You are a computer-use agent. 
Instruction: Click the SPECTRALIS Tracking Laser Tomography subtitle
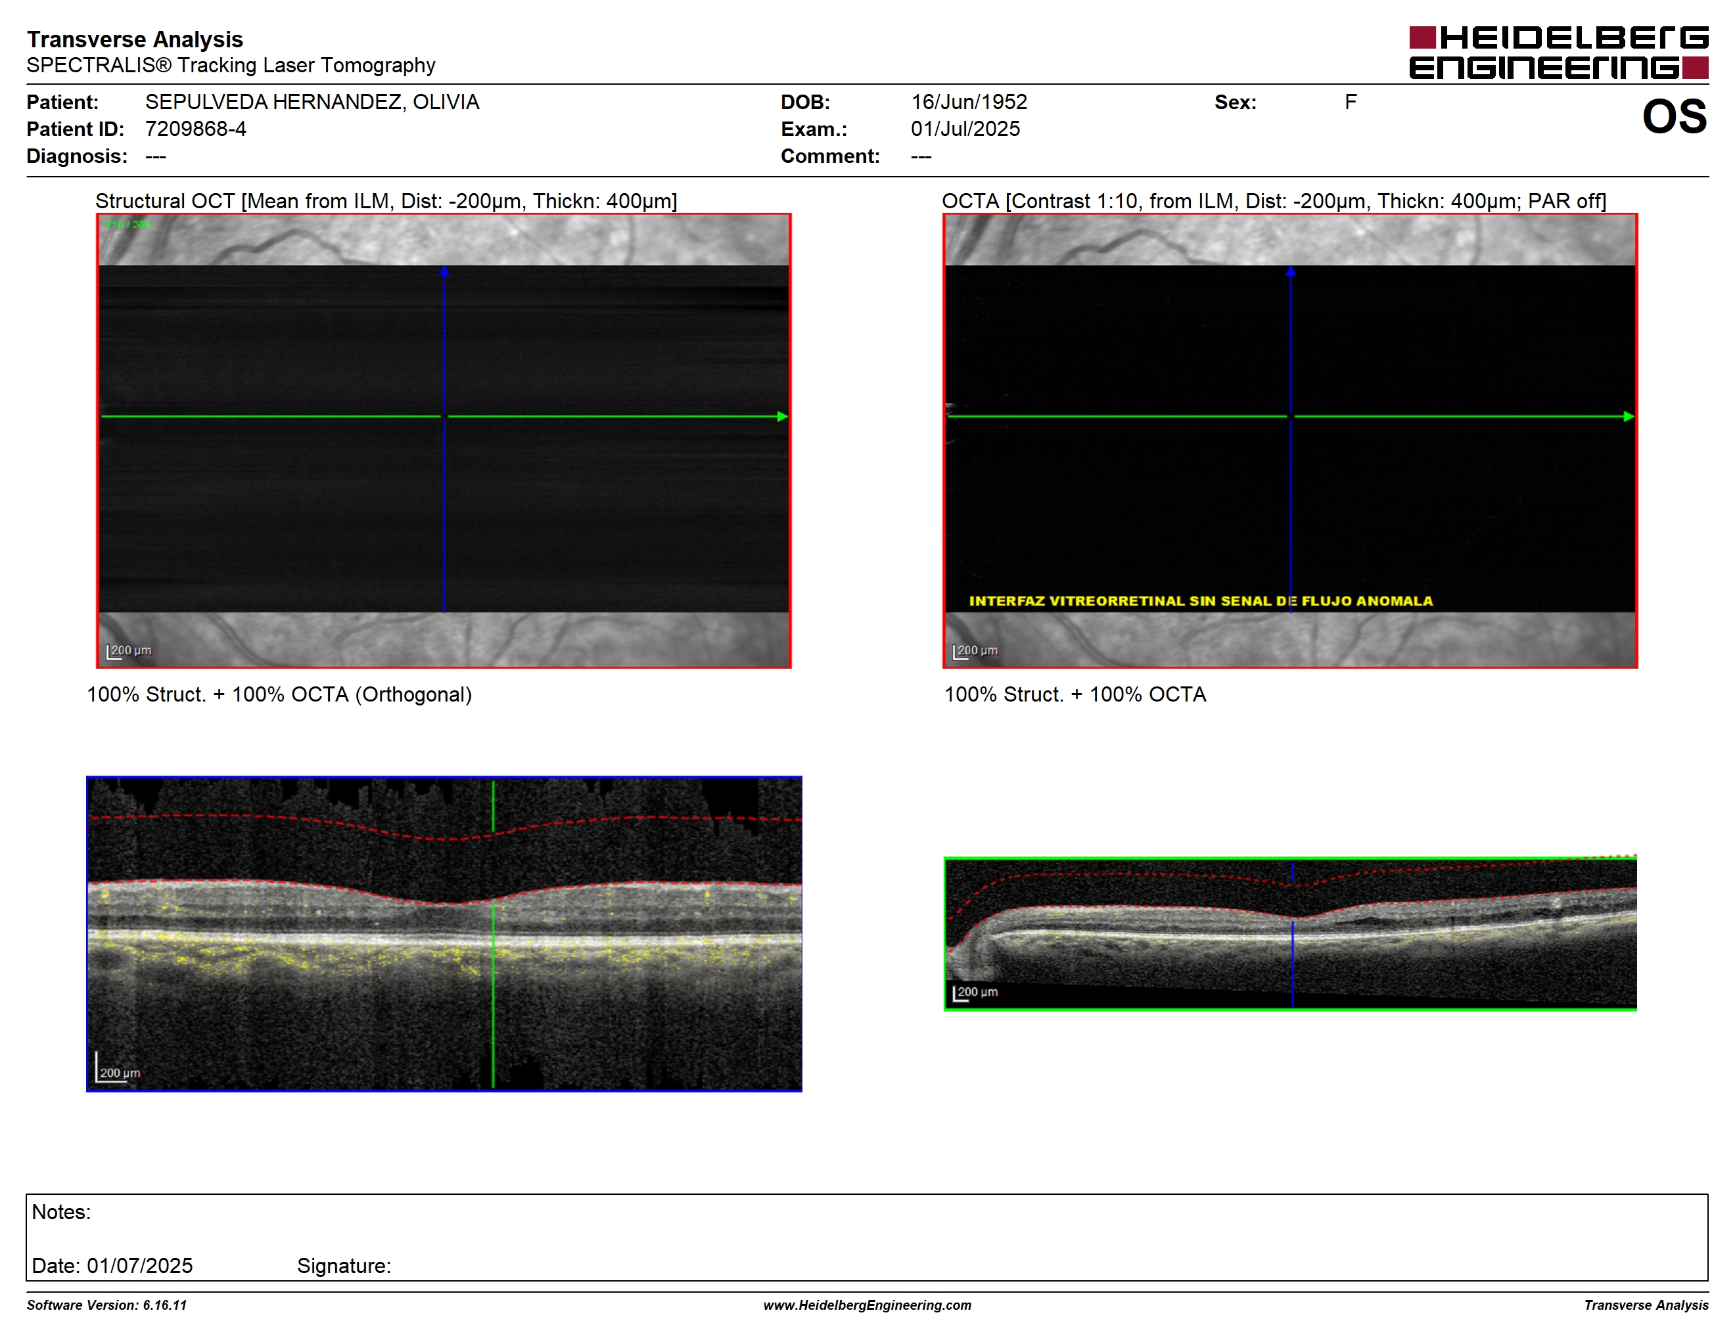(231, 65)
